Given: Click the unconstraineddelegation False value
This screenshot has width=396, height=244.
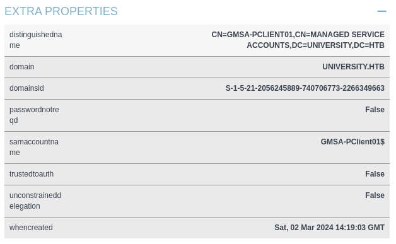Looking at the screenshot, I should click(x=375, y=195).
